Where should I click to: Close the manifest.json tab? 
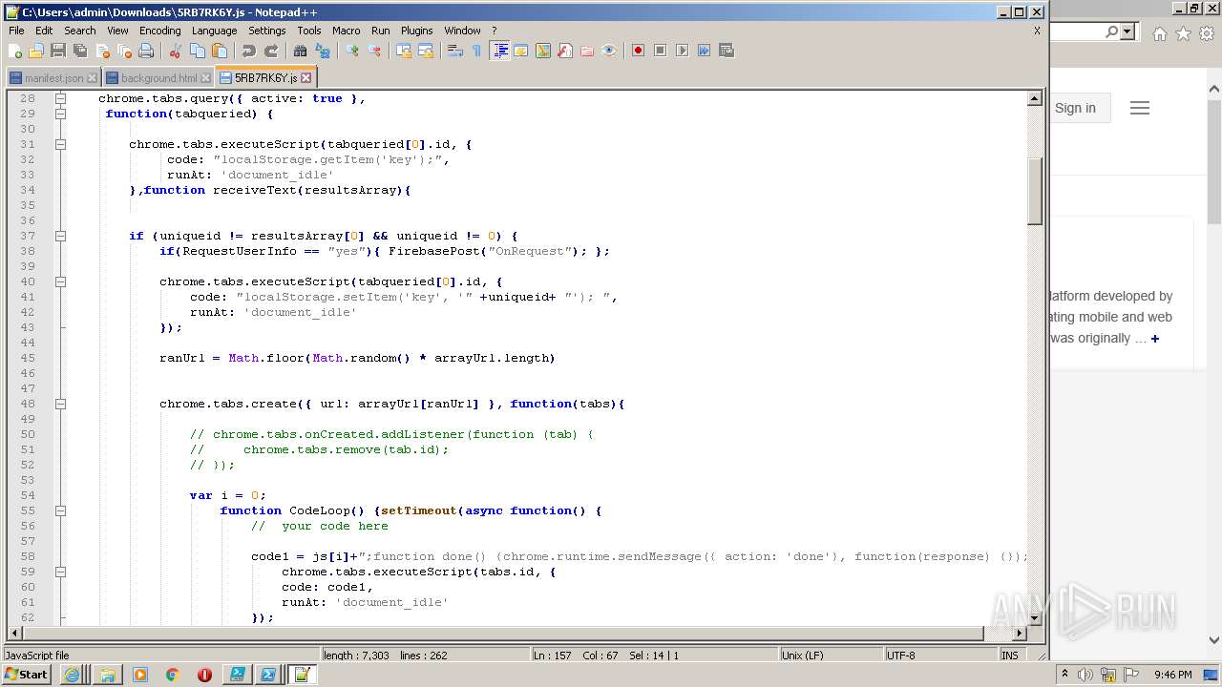tap(92, 78)
